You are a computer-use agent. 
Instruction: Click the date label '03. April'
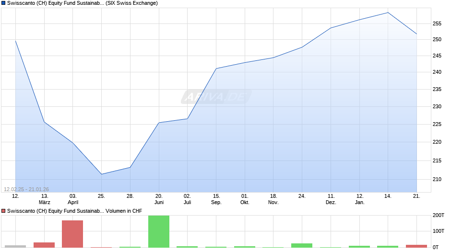(73, 199)
